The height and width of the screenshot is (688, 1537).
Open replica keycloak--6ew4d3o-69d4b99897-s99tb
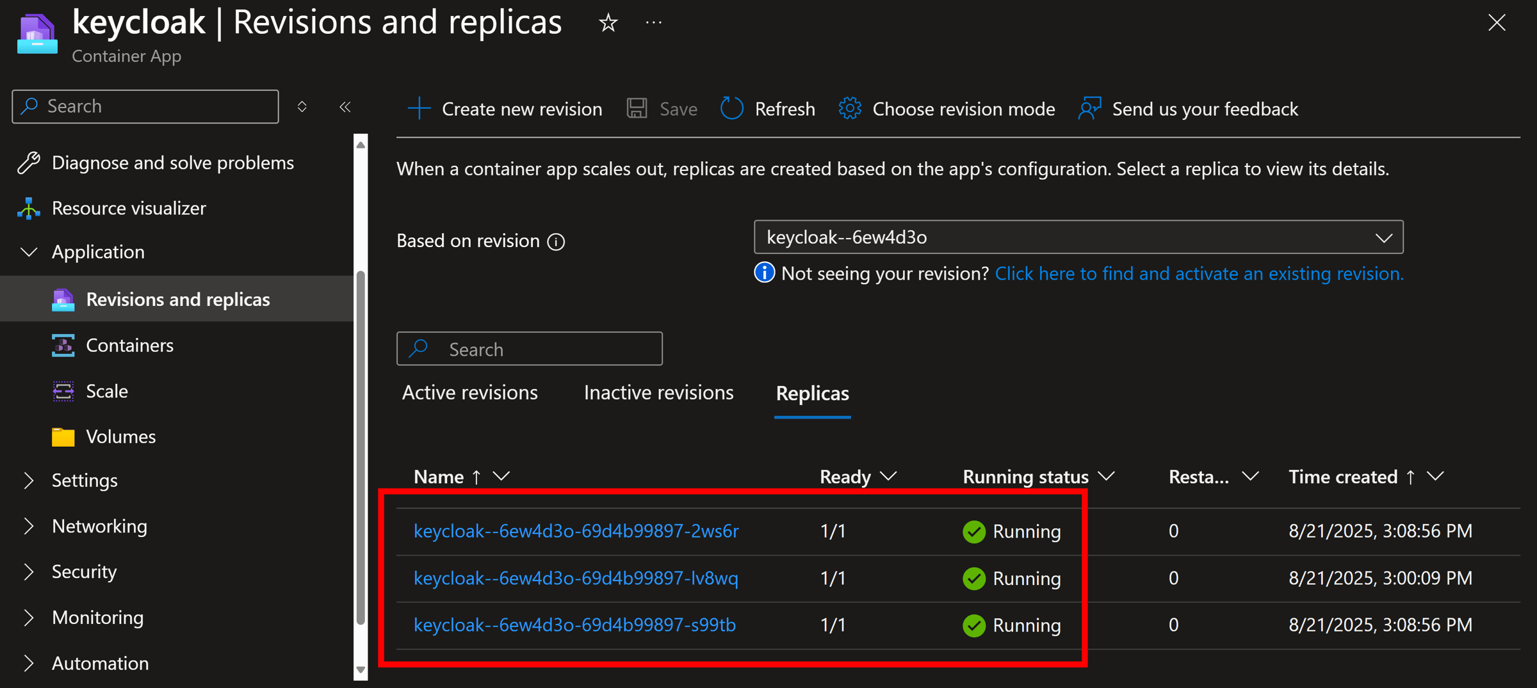coord(574,625)
